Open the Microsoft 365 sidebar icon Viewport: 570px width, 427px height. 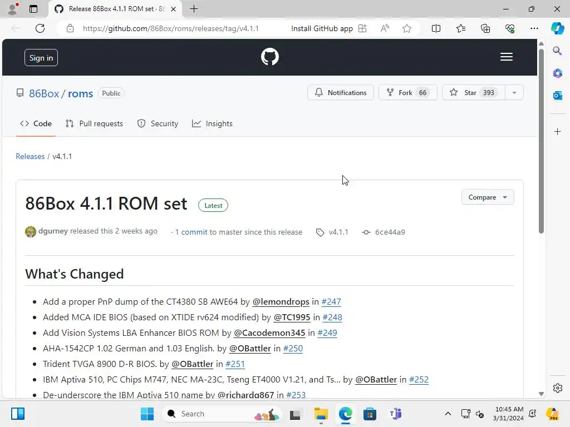[x=557, y=73]
